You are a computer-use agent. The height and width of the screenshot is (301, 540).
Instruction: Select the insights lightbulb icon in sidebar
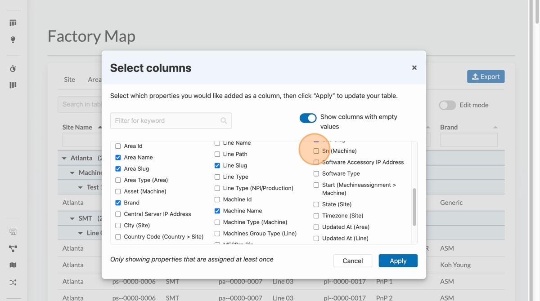[13, 39]
